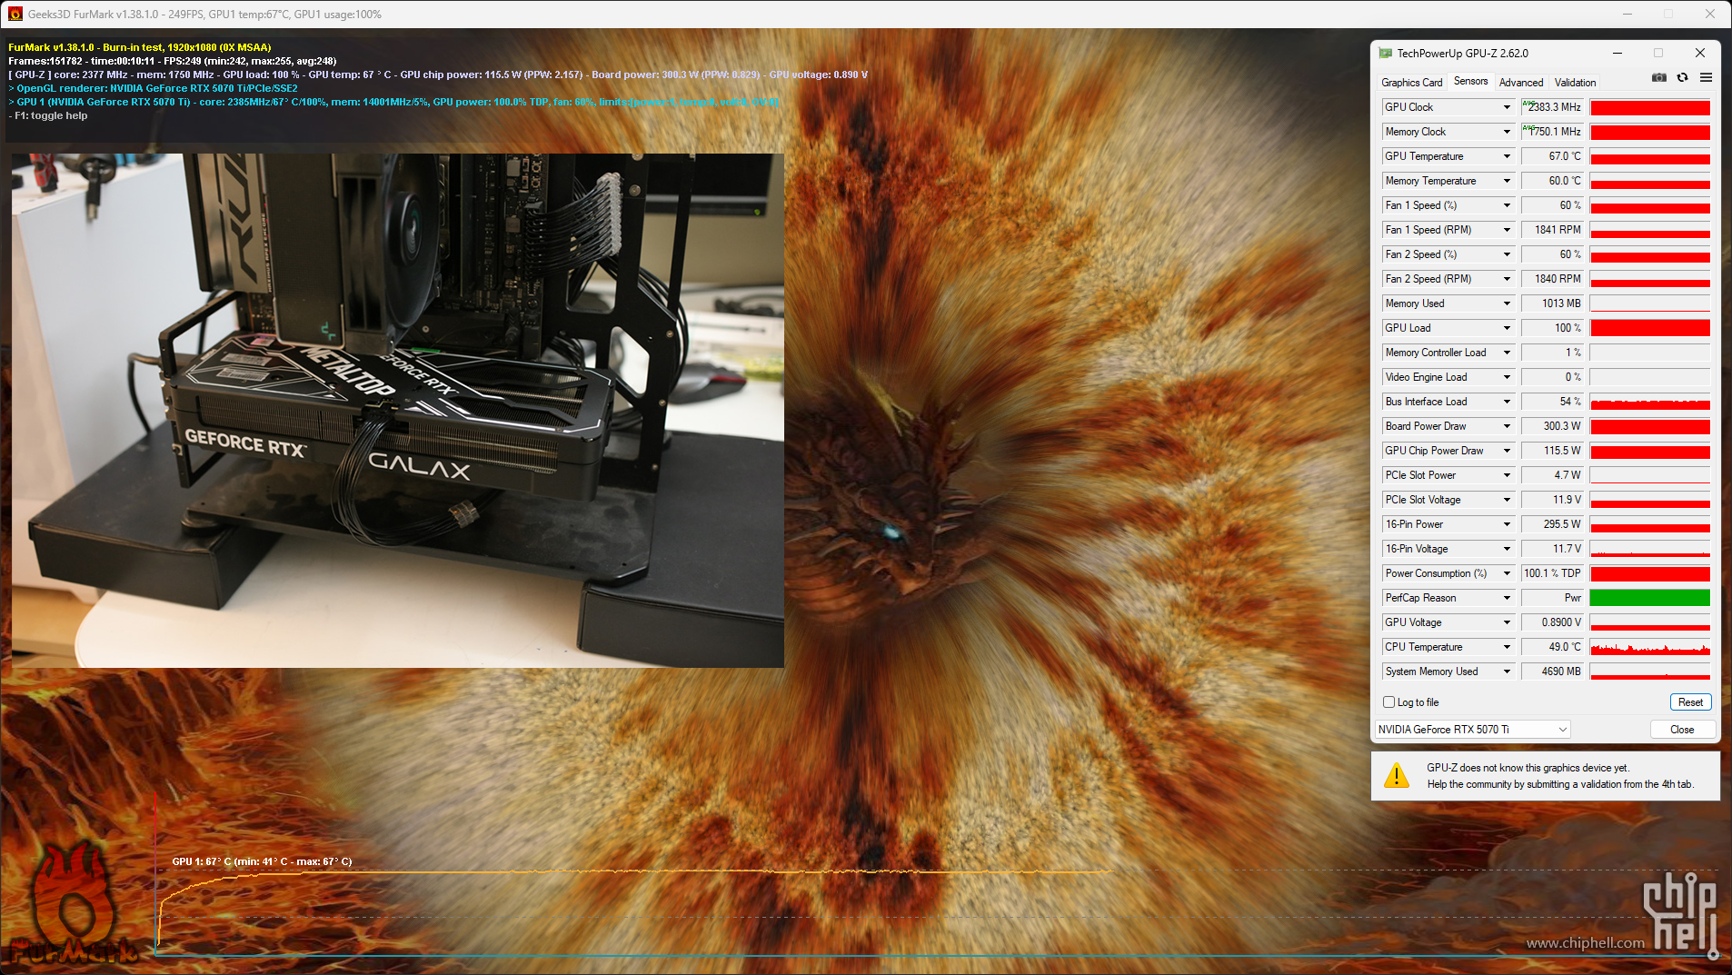Image resolution: width=1732 pixels, height=975 pixels.
Task: Click the GPU Clock red history graph
Action: [x=1649, y=107]
